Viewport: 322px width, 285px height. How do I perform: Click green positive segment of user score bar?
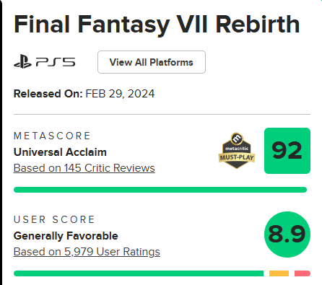(139, 273)
